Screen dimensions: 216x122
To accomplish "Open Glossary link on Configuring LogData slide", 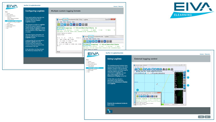I will tap(115, 6).
